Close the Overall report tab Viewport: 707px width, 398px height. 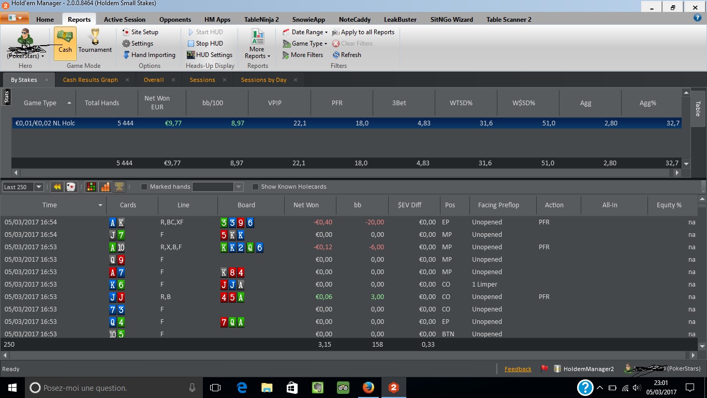pyautogui.click(x=173, y=80)
